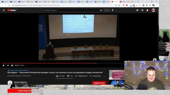This screenshot has height=95, width=170.
Task: Open the YouTube hamburger guide menu
Action: click(4, 10)
